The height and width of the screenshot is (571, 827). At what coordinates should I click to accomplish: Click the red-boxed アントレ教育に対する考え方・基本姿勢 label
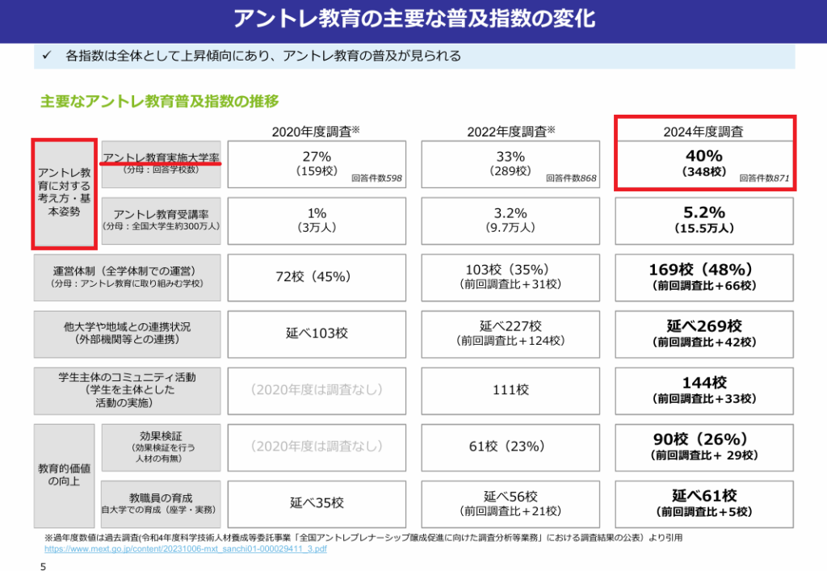64,195
